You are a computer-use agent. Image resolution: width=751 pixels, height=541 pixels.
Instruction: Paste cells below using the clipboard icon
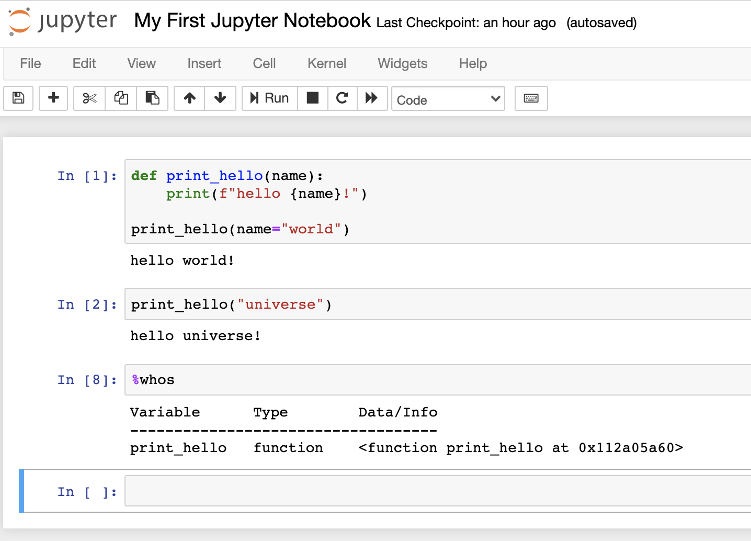pyautogui.click(x=152, y=98)
